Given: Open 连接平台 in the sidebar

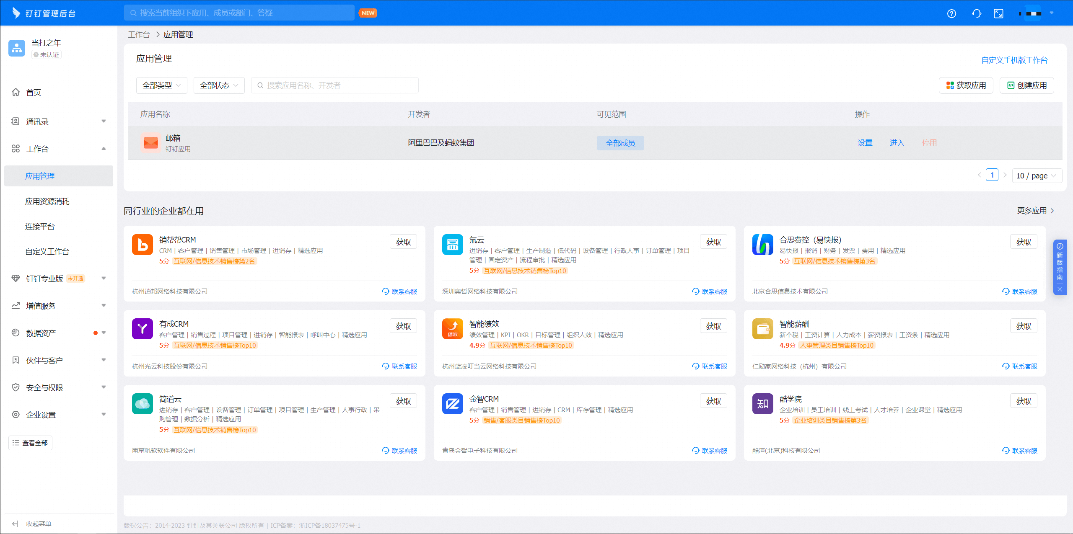Looking at the screenshot, I should [40, 227].
